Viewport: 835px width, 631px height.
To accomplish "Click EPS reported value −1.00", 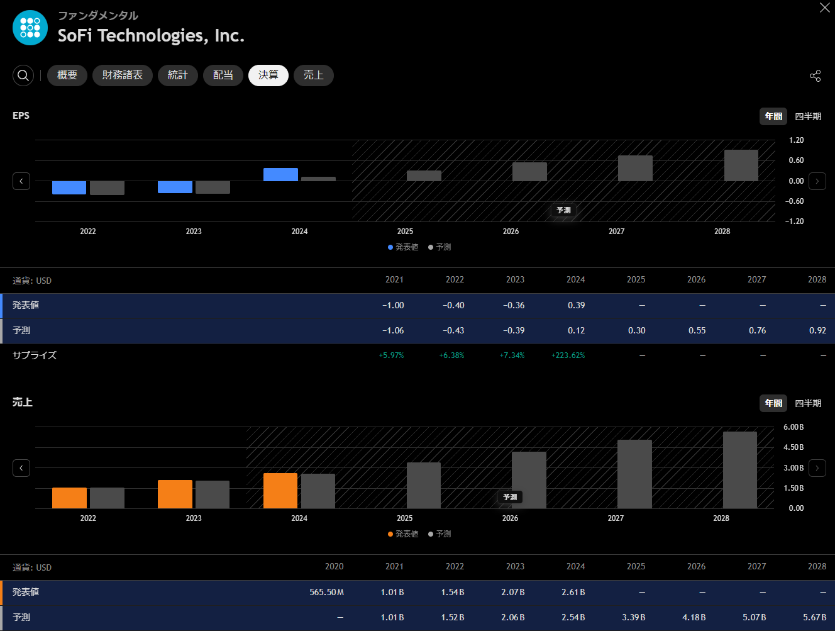I will [393, 305].
